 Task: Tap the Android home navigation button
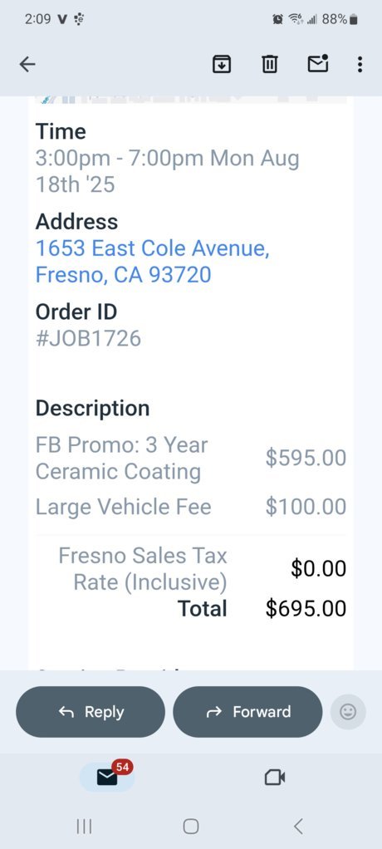click(x=190, y=827)
